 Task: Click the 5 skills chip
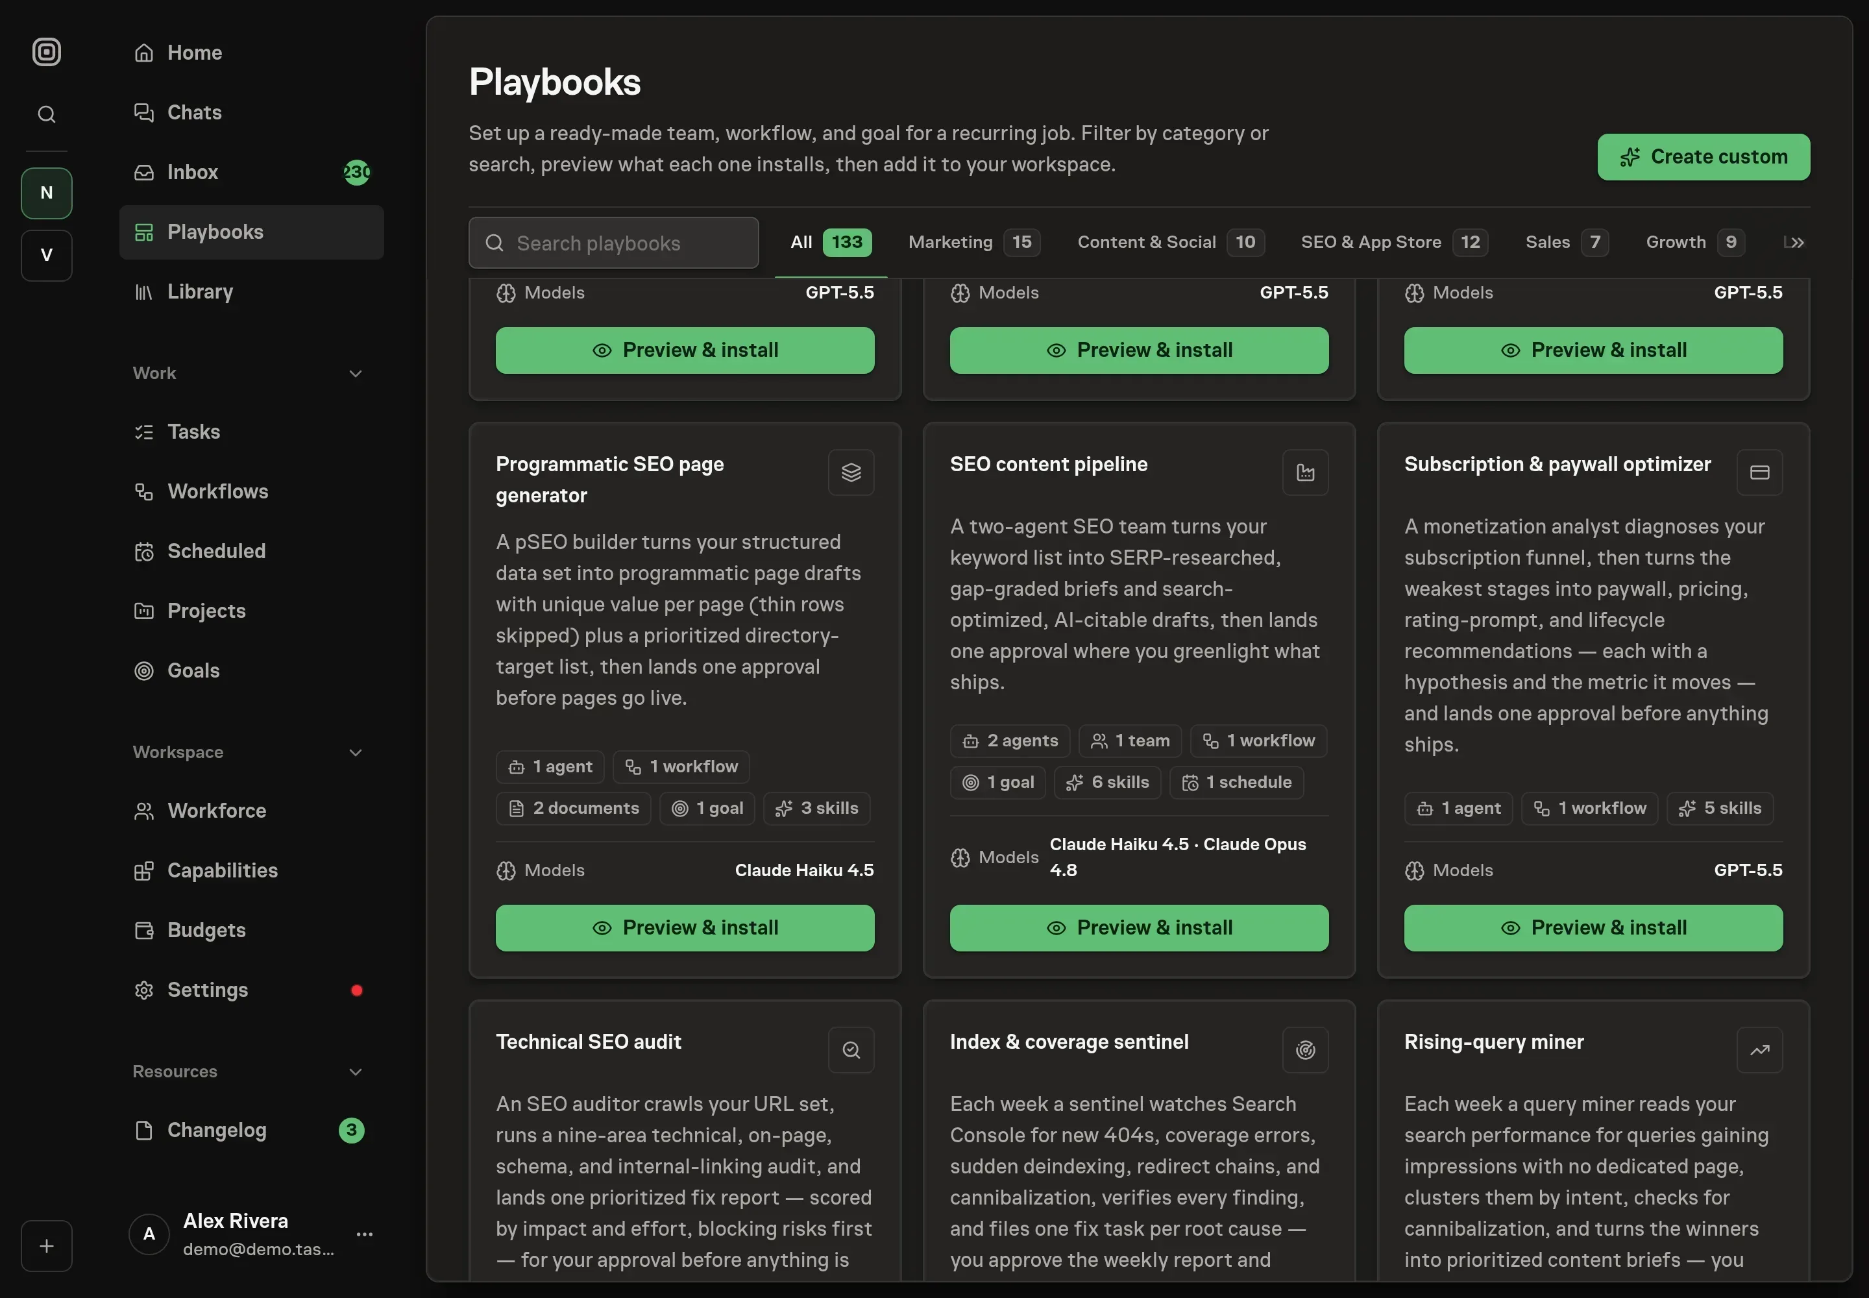click(x=1720, y=809)
